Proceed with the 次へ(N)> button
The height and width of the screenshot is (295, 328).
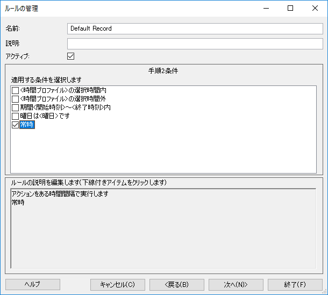[x=236, y=285]
